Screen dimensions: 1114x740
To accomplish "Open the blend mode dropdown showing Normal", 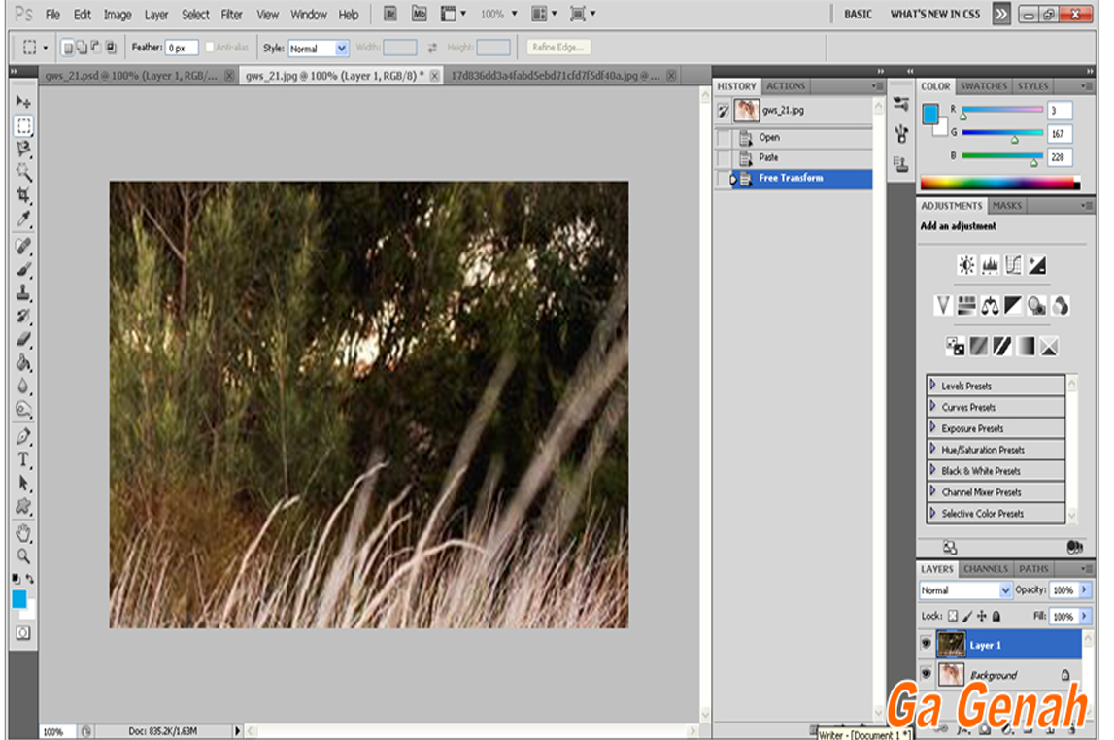I will (x=964, y=589).
